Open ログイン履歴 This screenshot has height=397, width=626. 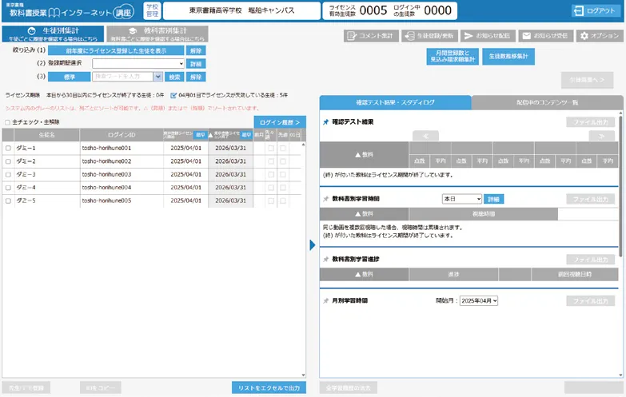click(280, 122)
